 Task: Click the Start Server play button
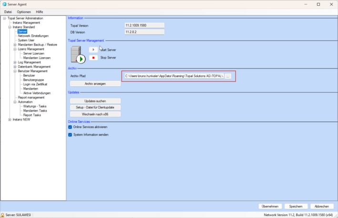(x=93, y=50)
